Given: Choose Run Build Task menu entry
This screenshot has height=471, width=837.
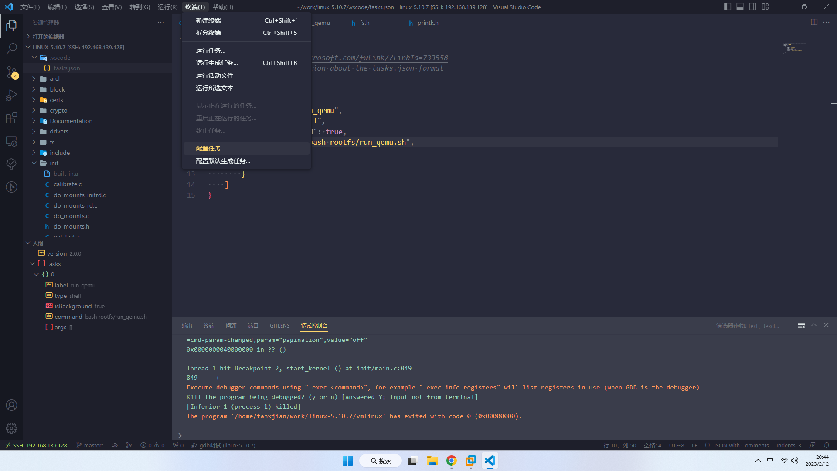Looking at the screenshot, I should 246,63.
